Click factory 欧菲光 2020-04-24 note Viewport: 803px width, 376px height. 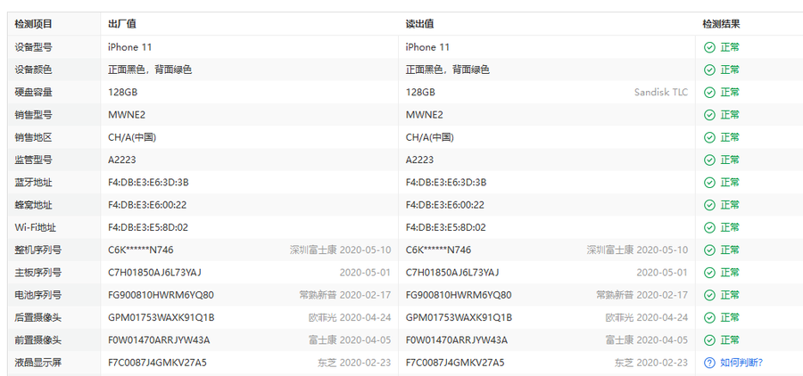(x=350, y=318)
